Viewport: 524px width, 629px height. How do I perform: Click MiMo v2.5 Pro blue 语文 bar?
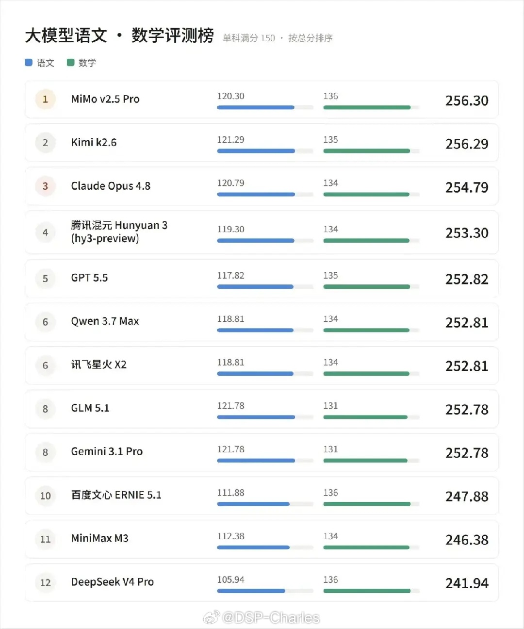point(256,107)
